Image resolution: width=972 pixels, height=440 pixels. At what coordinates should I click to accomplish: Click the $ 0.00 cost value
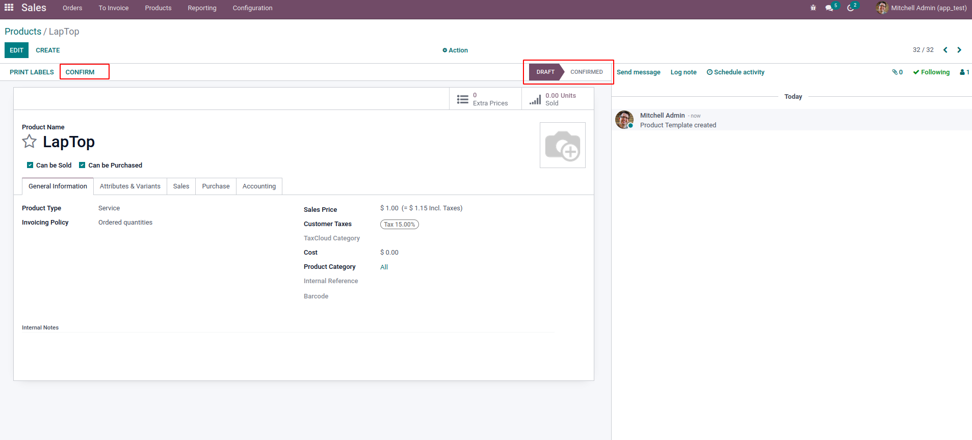click(x=389, y=253)
